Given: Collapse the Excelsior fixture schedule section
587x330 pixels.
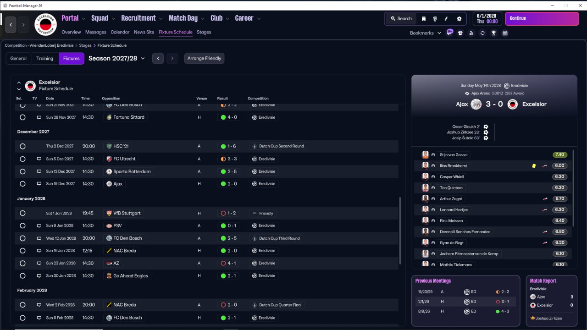Looking at the screenshot, I should pyautogui.click(x=19, y=83).
